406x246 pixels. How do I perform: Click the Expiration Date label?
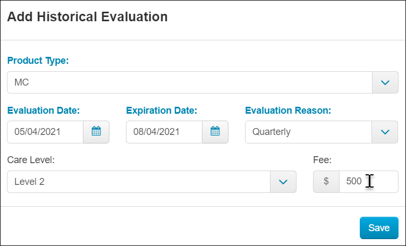[x=162, y=111]
